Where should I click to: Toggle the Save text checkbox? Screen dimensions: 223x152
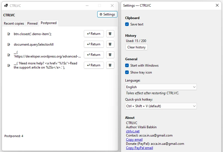[x=127, y=24]
